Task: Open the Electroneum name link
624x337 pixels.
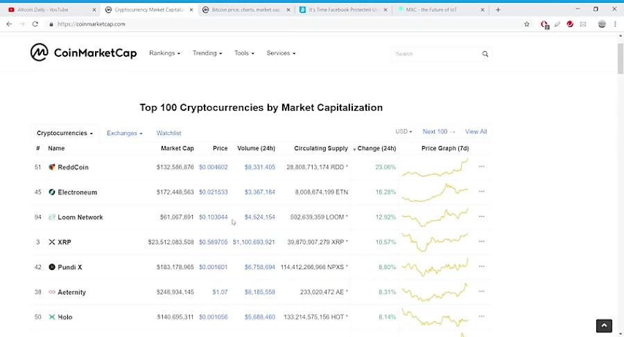Action: [77, 192]
